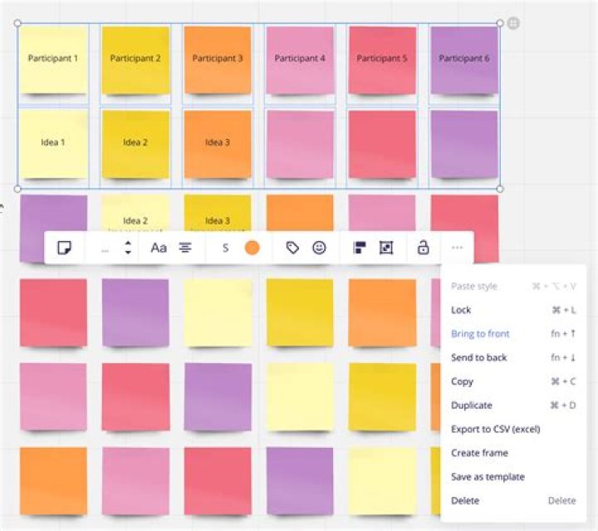
Task: Select Export to CSV (excel)
Action: [513, 429]
